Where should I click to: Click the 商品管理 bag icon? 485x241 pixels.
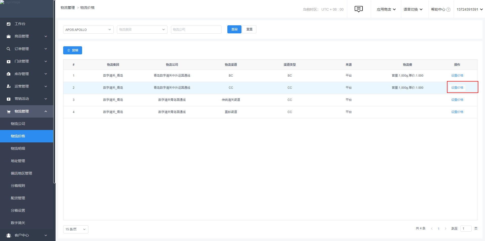(x=9, y=36)
